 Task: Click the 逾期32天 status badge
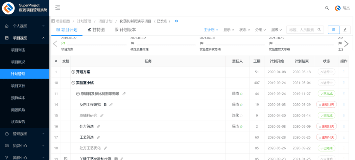point(326,126)
